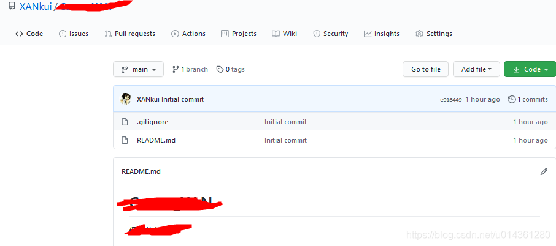556x246 pixels.
Task: Edit README with the pencil icon
Action: pyautogui.click(x=544, y=172)
